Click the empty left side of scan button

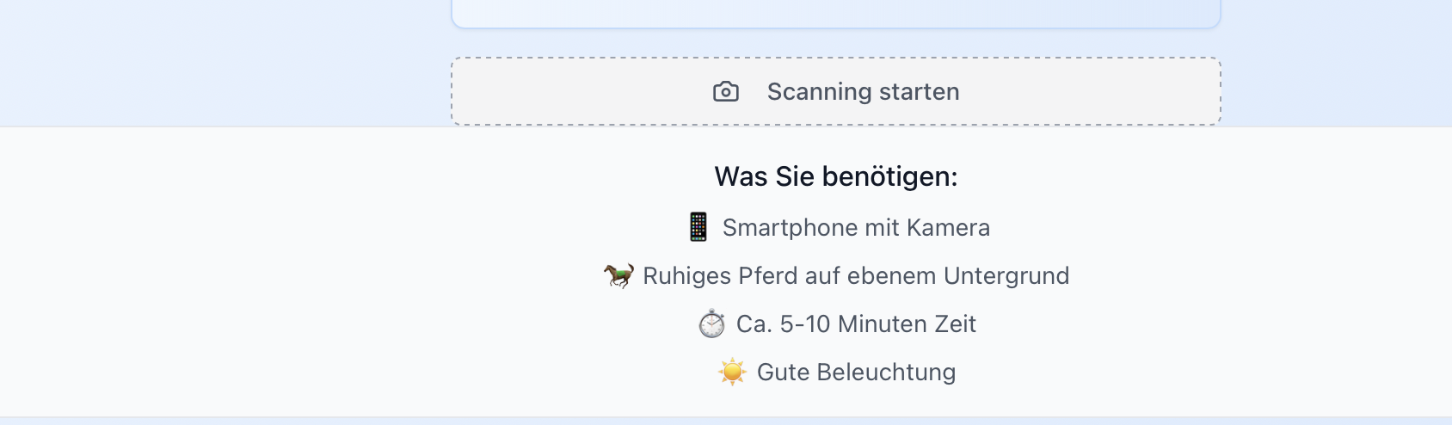coord(568,91)
